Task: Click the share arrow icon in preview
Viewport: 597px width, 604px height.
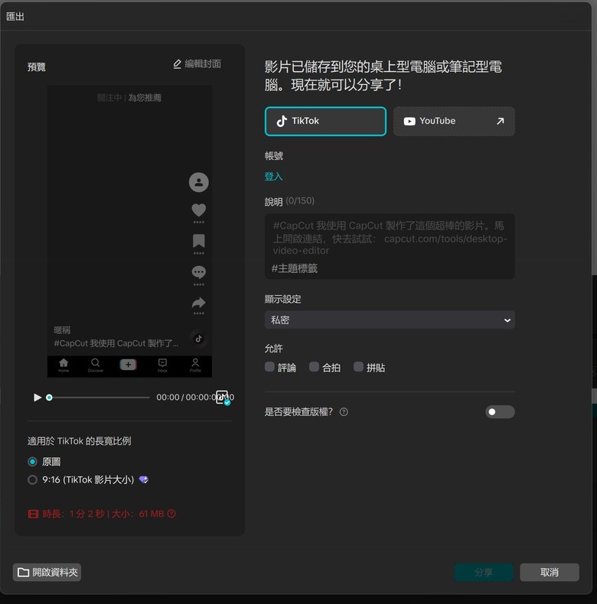Action: [x=198, y=303]
